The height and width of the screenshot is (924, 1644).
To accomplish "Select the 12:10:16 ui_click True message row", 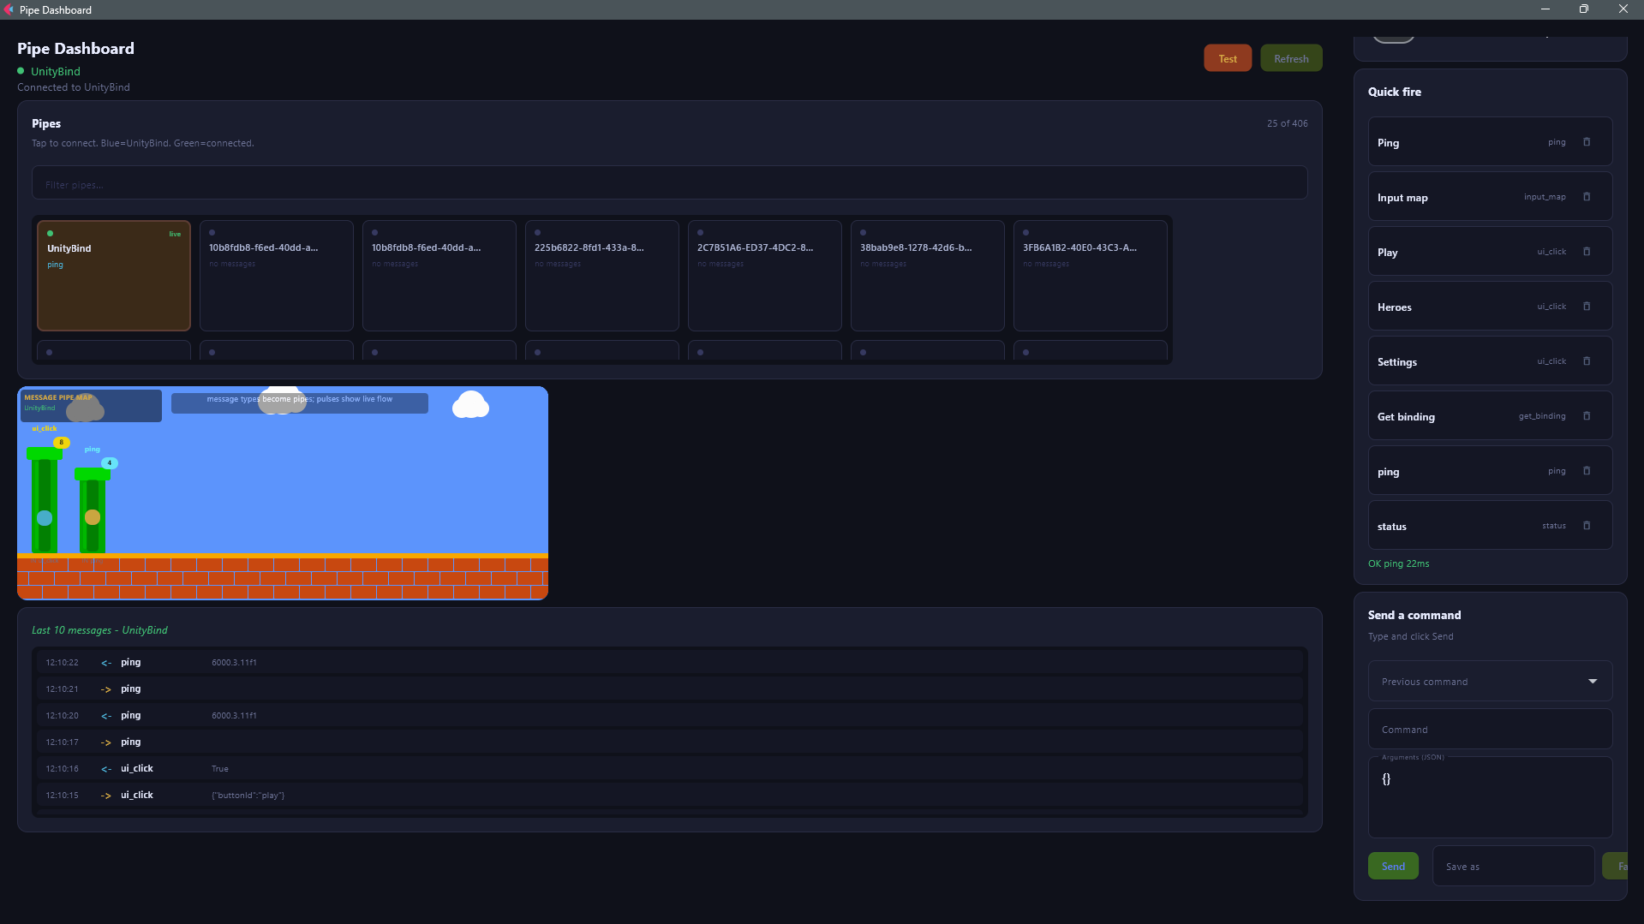I will (669, 768).
